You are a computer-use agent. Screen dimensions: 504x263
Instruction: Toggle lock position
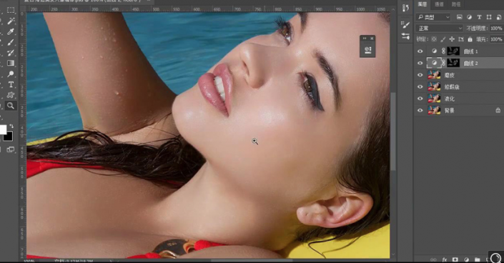click(x=452, y=39)
